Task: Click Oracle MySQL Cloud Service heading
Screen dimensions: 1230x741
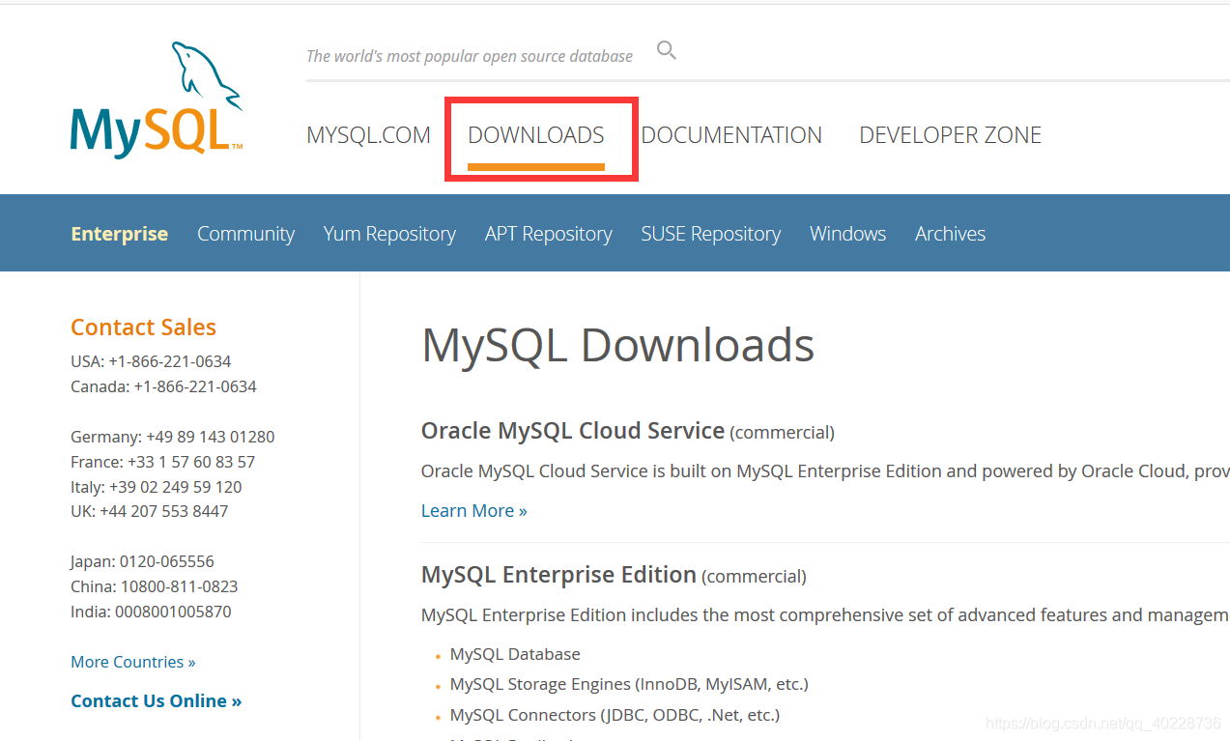Action: point(573,431)
